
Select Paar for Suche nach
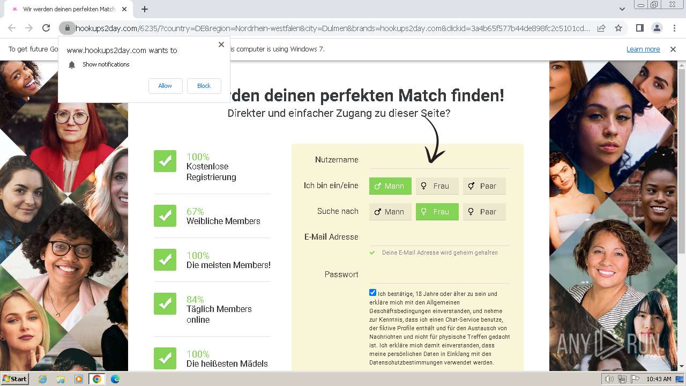(x=484, y=212)
